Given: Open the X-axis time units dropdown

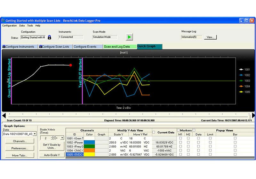Looking at the screenshot, I should 62,138.
